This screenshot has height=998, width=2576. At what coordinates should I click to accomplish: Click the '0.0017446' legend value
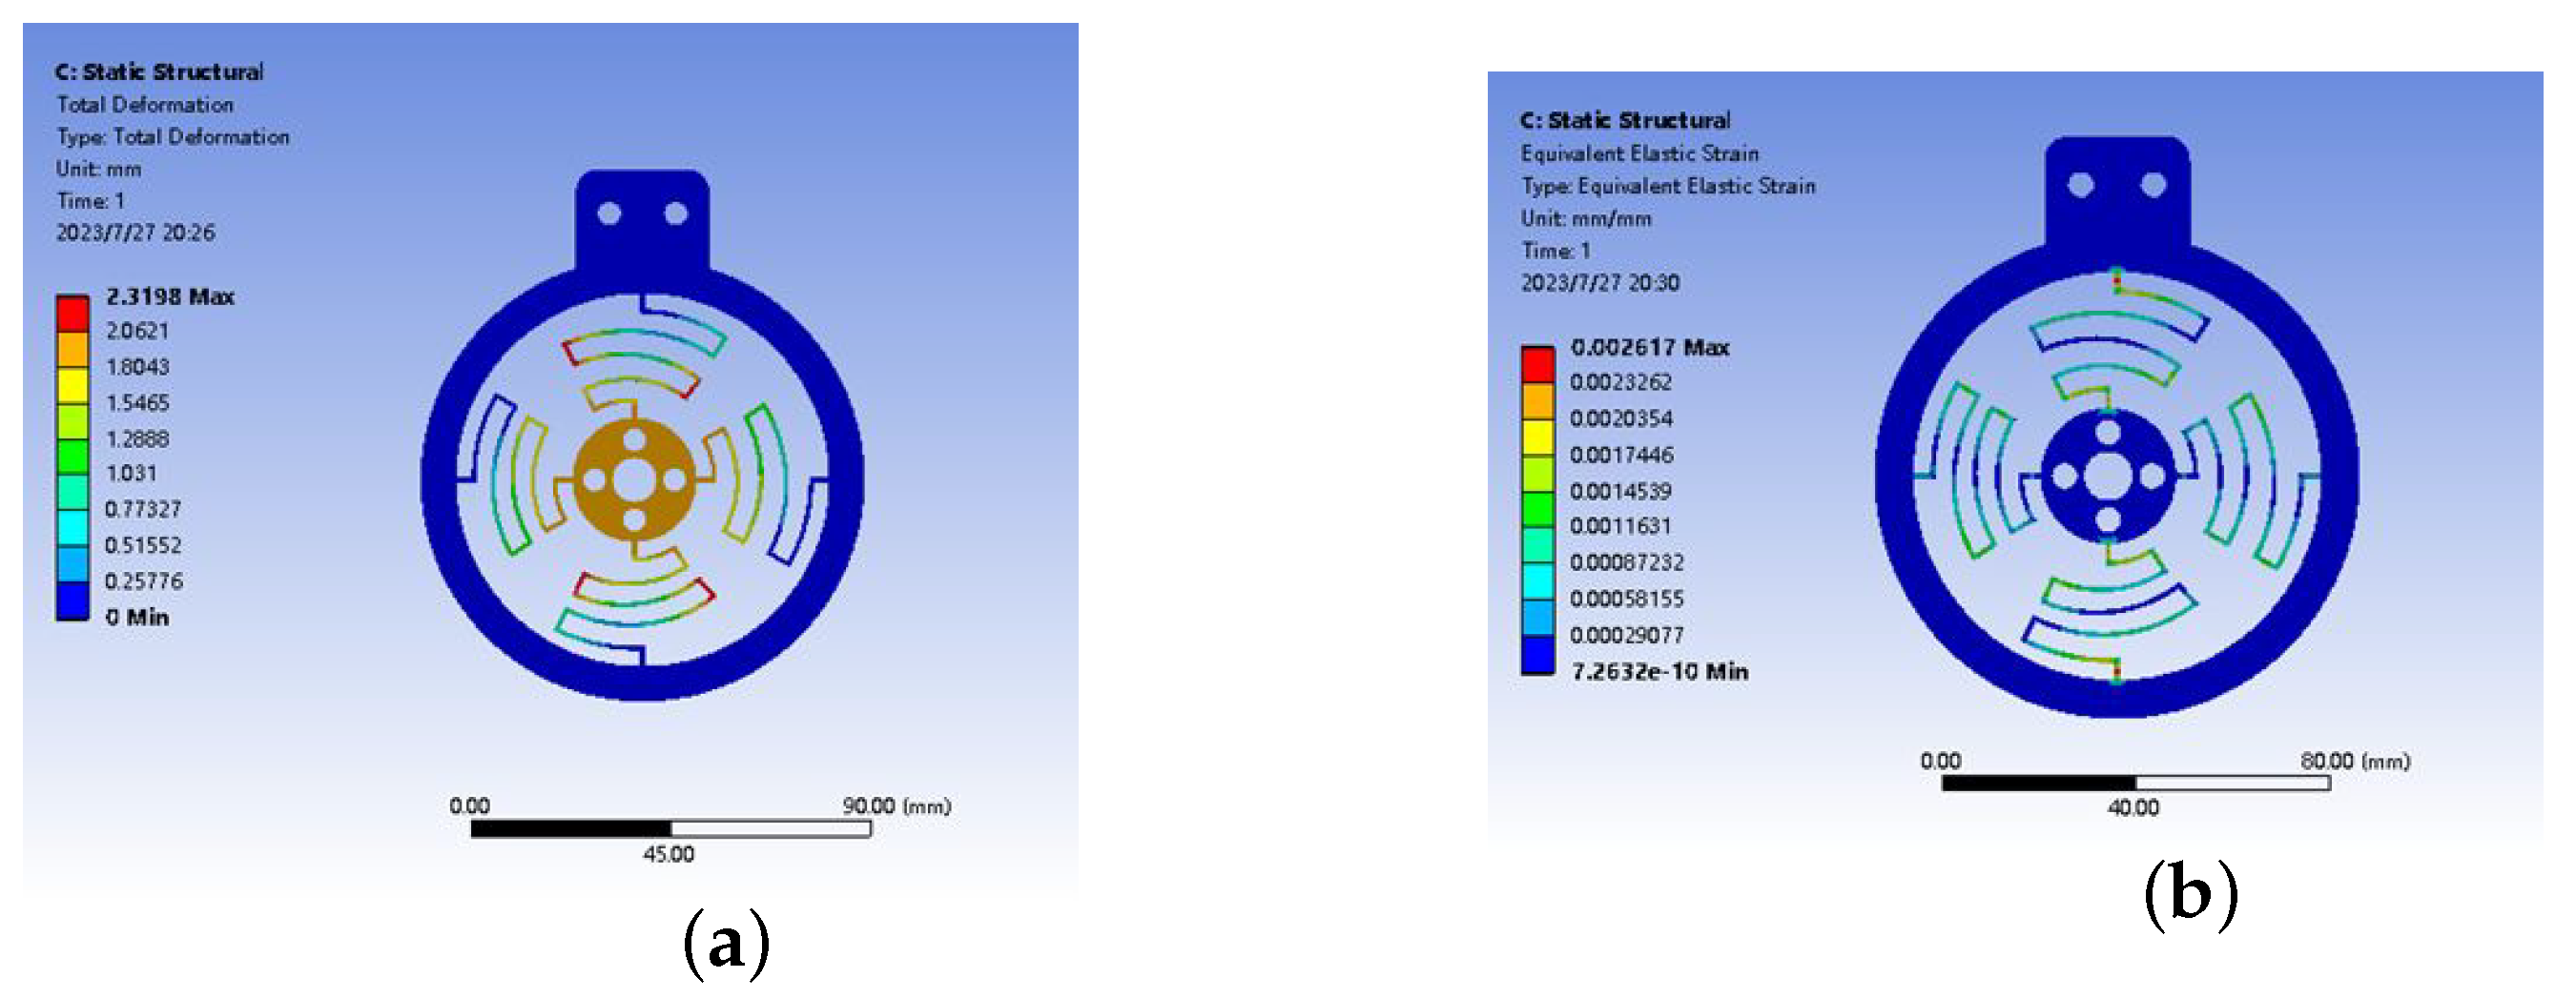tap(1621, 456)
